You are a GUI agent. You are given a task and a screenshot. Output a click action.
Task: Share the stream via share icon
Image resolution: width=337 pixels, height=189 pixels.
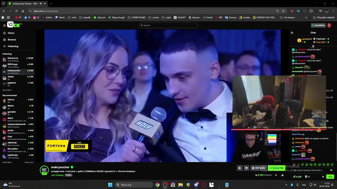(276, 175)
